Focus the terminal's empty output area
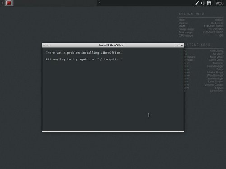The height and width of the screenshot is (169, 226). [x=113, y=96]
